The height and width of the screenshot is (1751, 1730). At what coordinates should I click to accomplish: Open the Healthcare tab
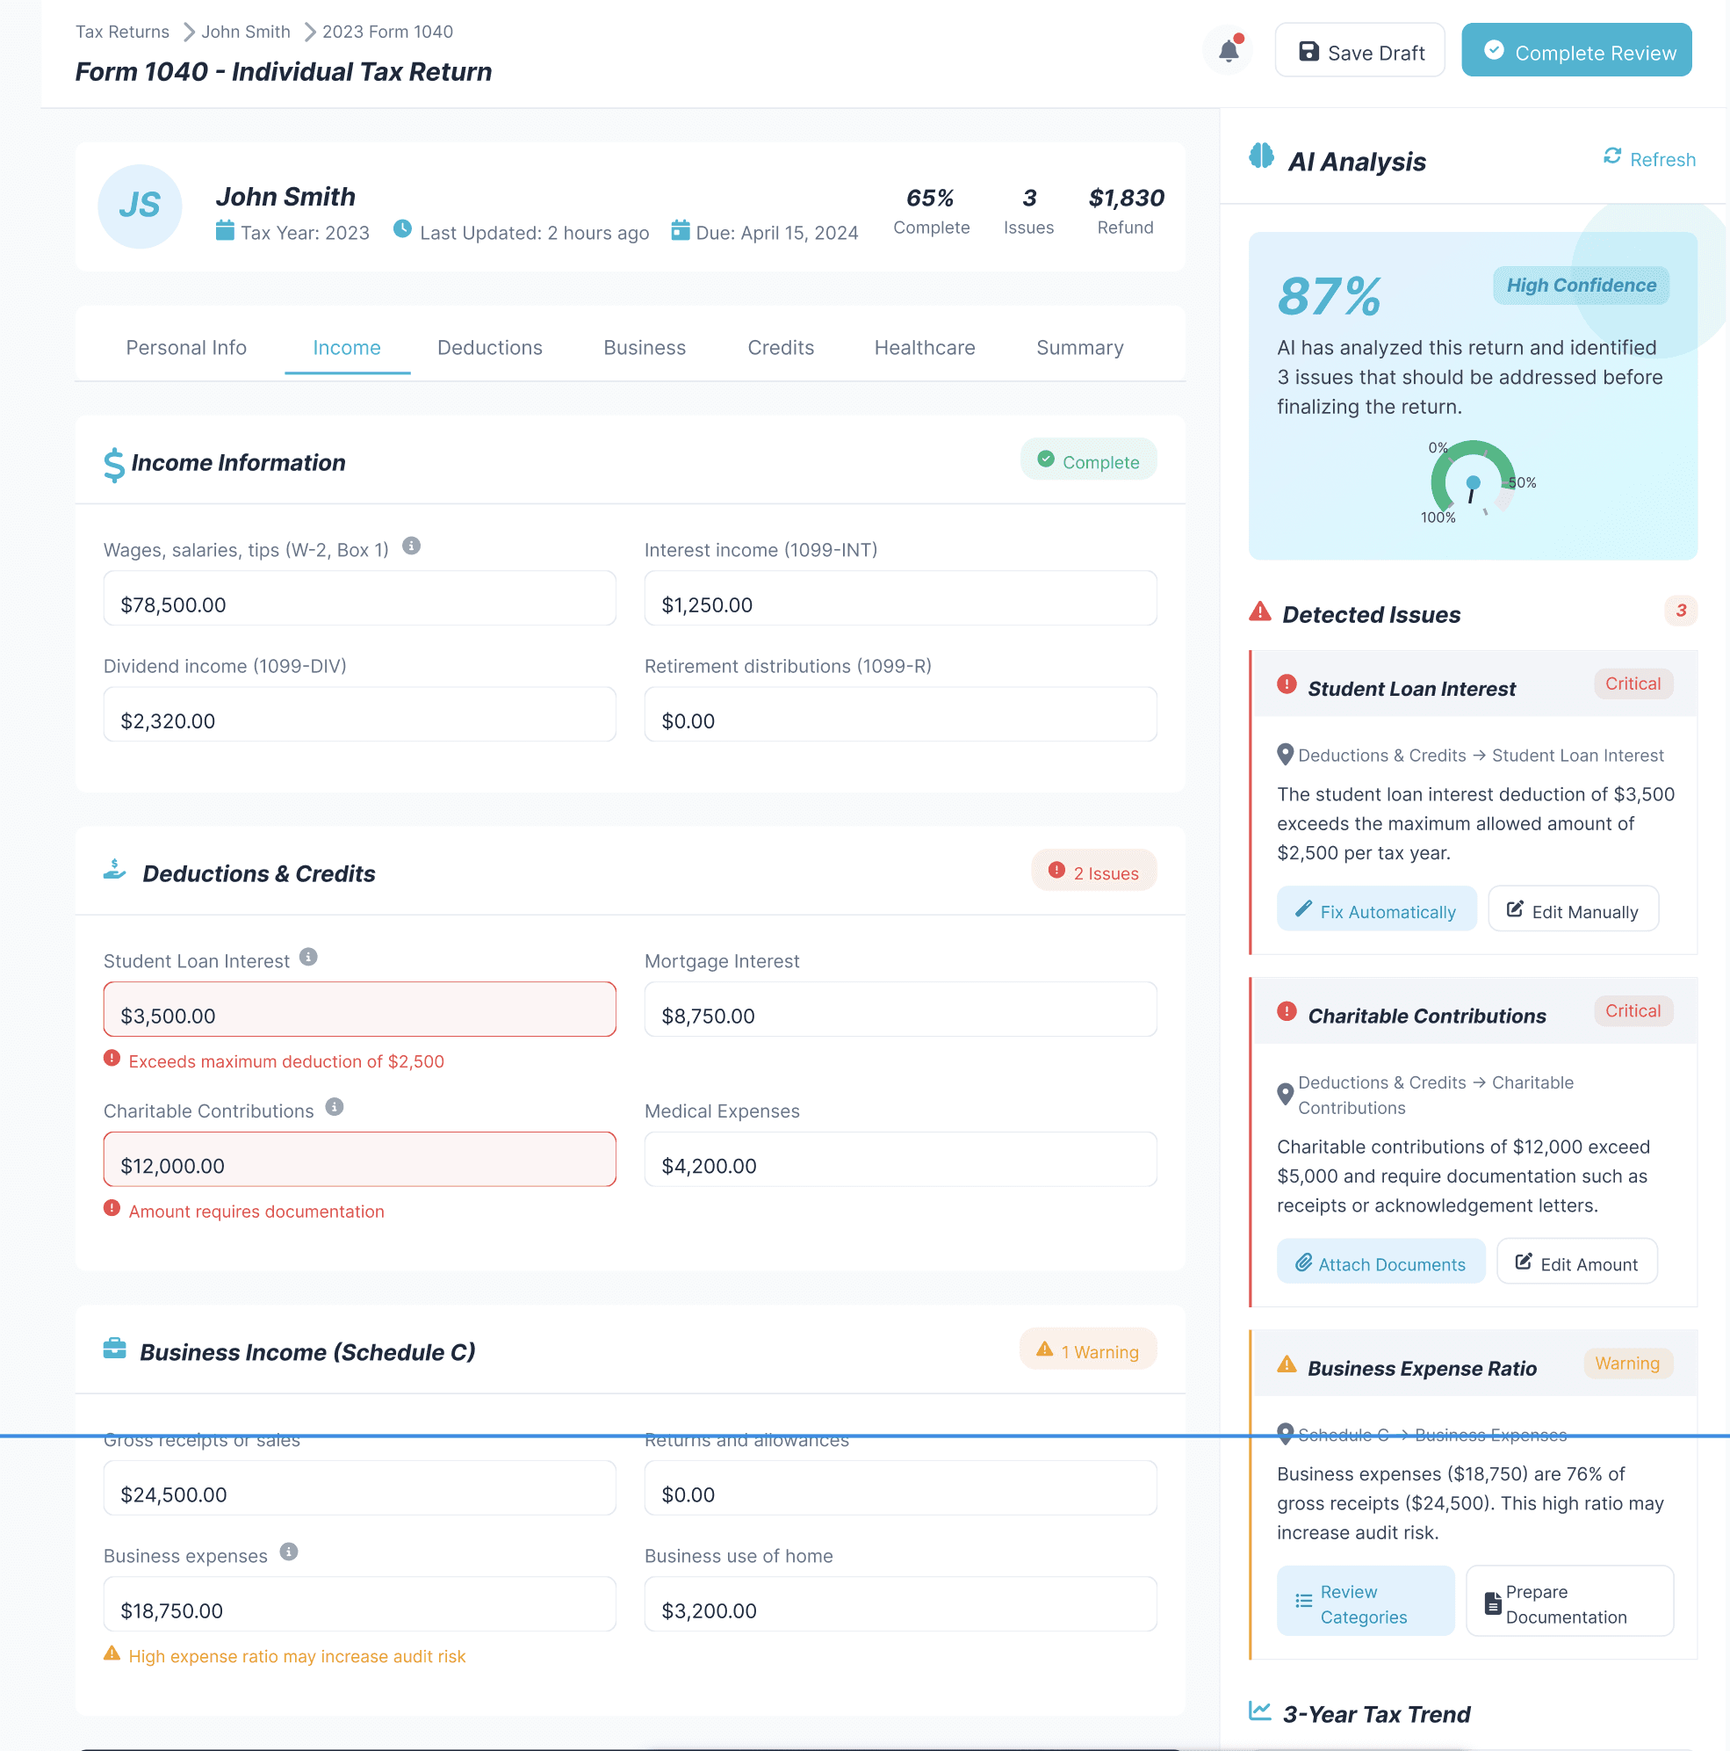point(924,348)
